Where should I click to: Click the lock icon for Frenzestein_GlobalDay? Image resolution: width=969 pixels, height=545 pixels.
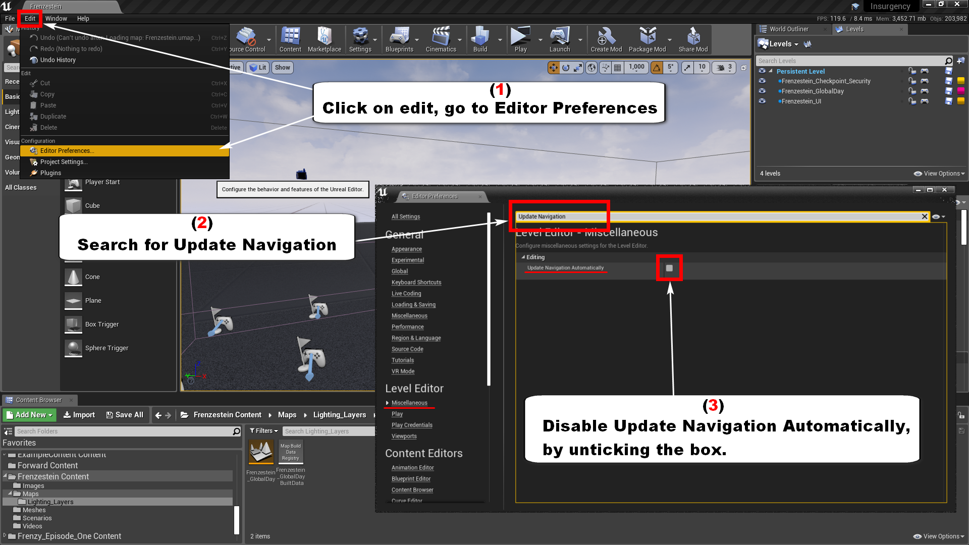click(x=912, y=91)
